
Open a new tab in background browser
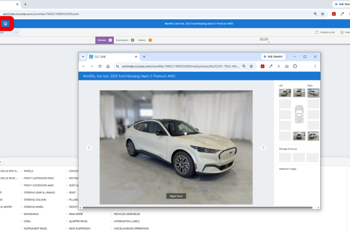coord(25,4)
